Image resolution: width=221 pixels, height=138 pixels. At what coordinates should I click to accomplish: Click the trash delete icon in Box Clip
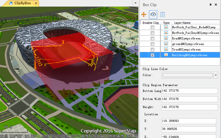coord(162,14)
